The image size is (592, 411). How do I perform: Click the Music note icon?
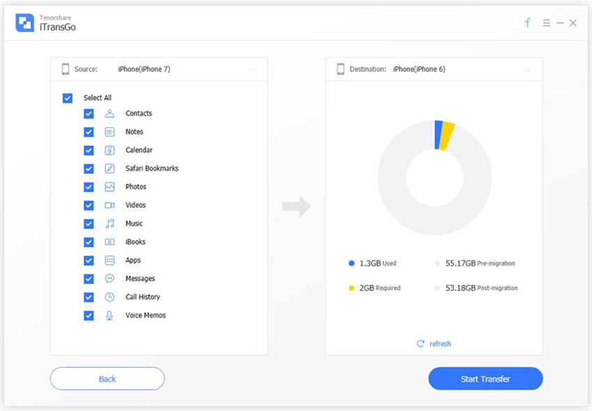109,224
